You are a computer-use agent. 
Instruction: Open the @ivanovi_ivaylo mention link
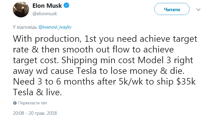55,27
